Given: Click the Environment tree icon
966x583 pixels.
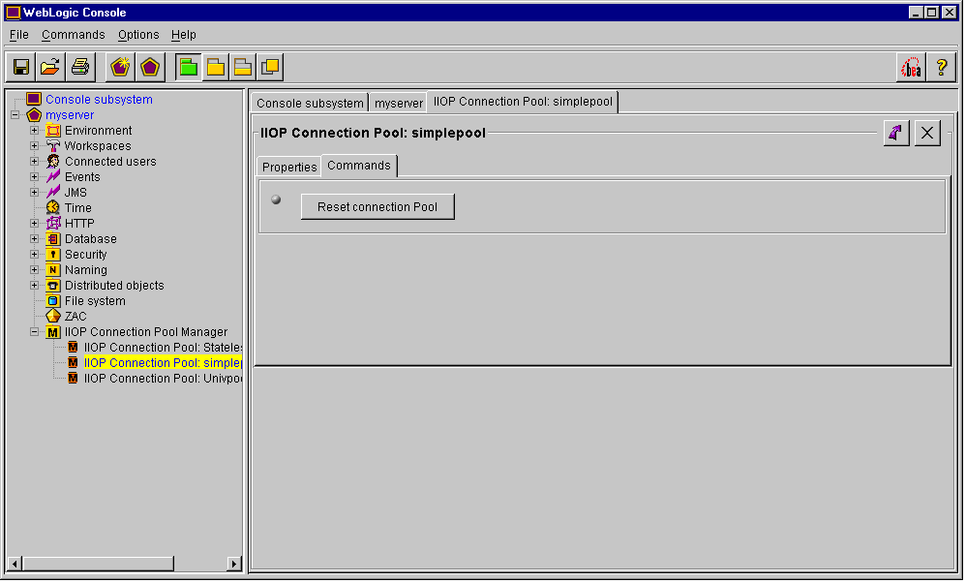Looking at the screenshot, I should click(x=53, y=131).
